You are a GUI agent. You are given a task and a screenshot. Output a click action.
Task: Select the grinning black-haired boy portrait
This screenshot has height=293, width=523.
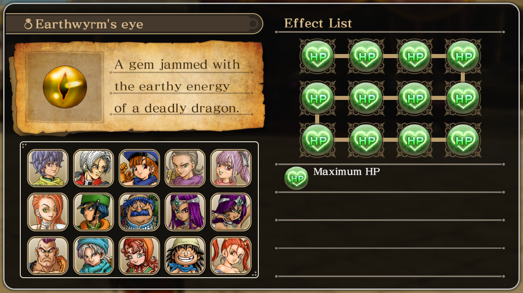185,255
